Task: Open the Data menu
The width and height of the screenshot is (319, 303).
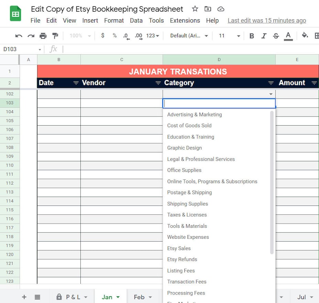Action: pyautogui.click(x=136, y=20)
